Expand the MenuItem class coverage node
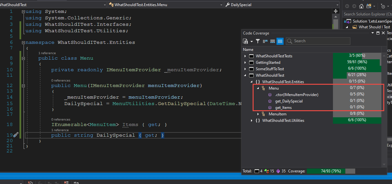 pyautogui.click(x=258, y=114)
